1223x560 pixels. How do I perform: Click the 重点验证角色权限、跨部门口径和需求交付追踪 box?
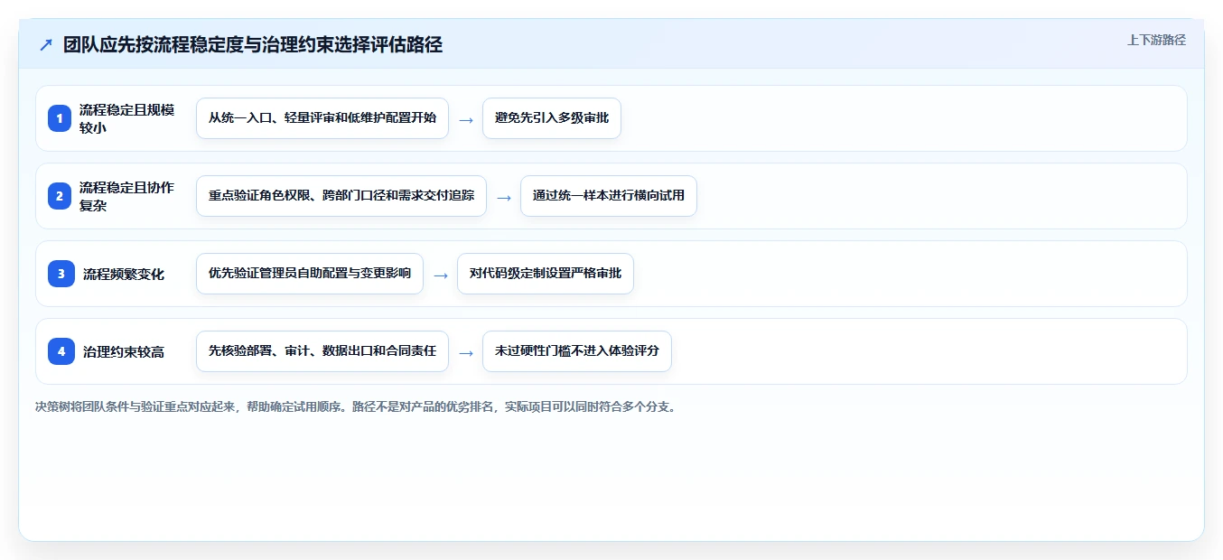pyautogui.click(x=341, y=196)
